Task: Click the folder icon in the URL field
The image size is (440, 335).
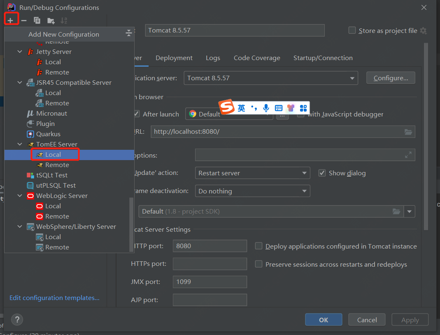Action: (408, 132)
